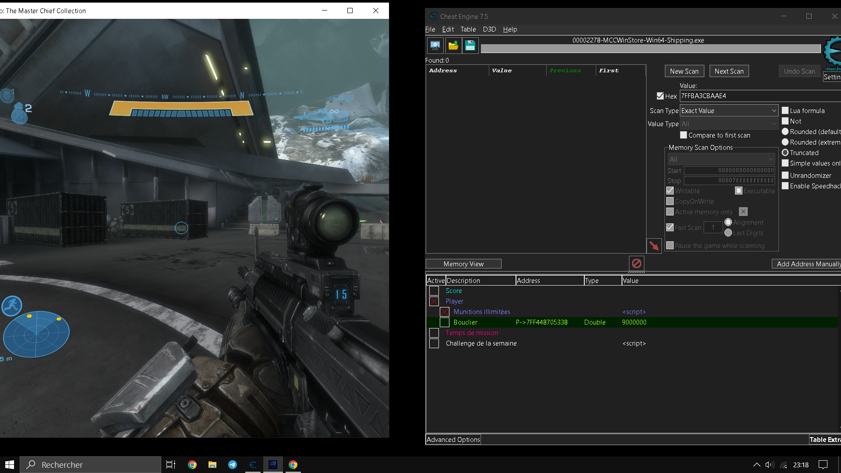Viewport: 841px width, 473px height.
Task: Open File Explorer from the taskbar
Action: pos(212,465)
